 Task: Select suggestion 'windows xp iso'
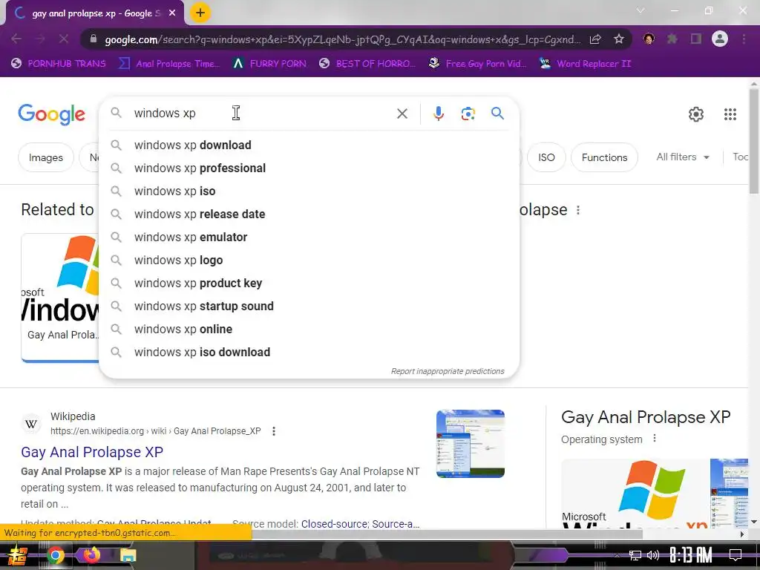[309, 191]
